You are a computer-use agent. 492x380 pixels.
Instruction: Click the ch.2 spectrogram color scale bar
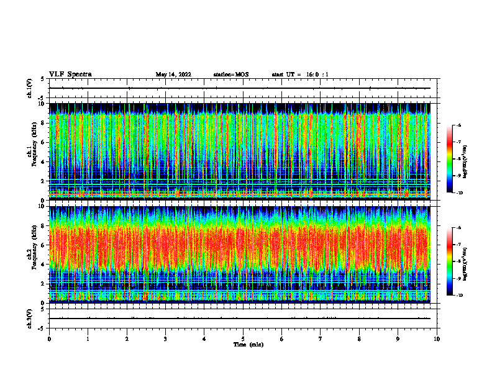tap(449, 261)
